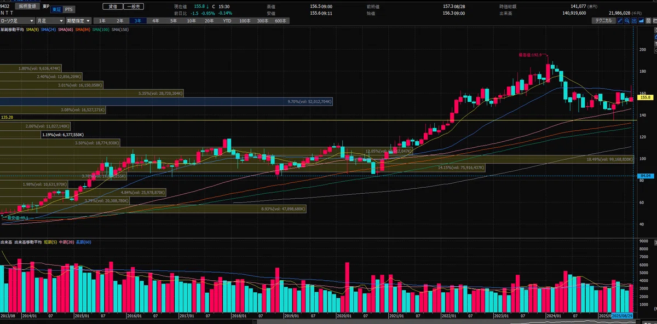Open the ローソク足 chart type dropdown
657x324 pixels.
click(x=18, y=21)
